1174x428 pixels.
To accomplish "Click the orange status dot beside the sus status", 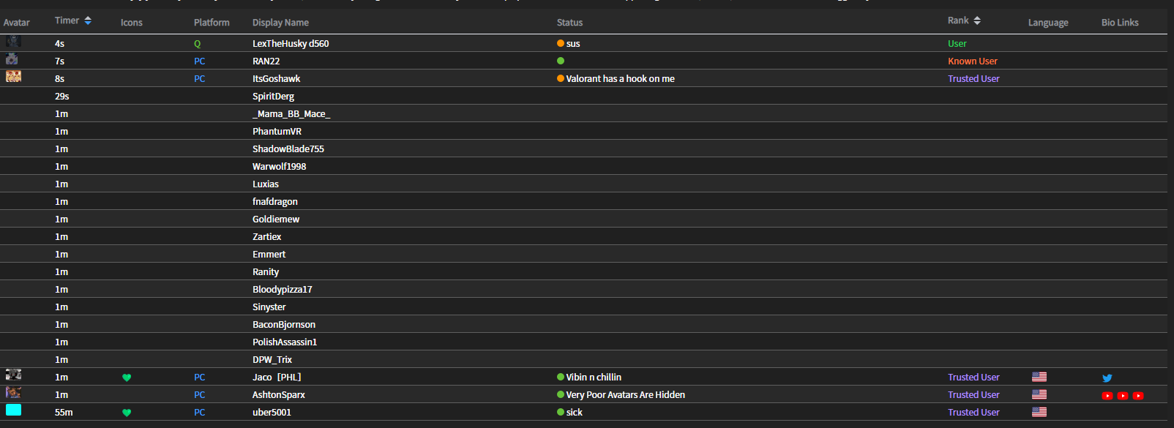I will pyautogui.click(x=561, y=43).
